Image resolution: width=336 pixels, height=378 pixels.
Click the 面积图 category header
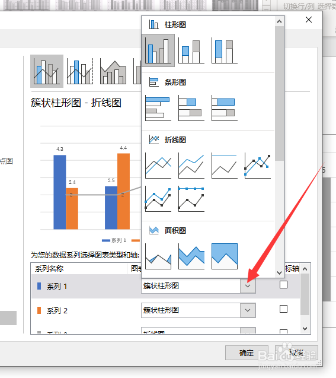click(x=175, y=230)
